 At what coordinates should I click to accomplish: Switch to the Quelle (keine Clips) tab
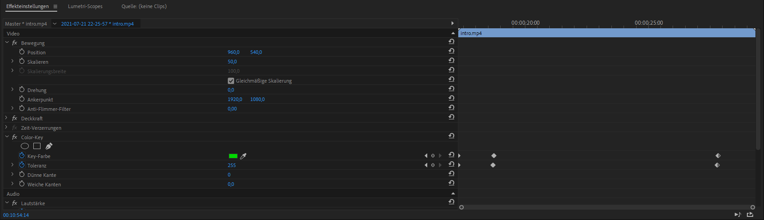(144, 6)
